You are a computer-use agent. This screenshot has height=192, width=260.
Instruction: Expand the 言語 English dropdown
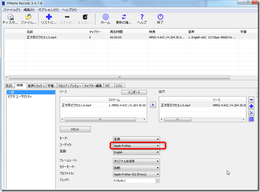pyautogui.click(x=136, y=152)
